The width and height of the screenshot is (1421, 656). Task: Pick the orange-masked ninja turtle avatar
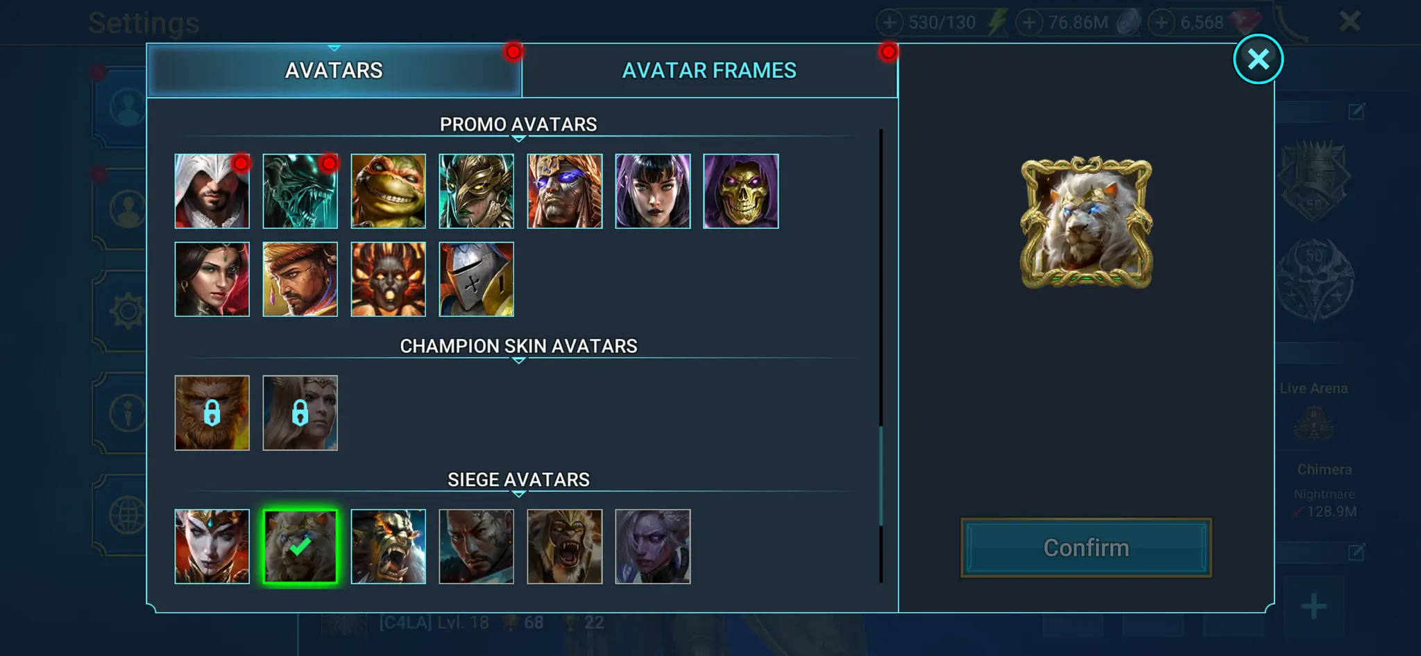388,191
